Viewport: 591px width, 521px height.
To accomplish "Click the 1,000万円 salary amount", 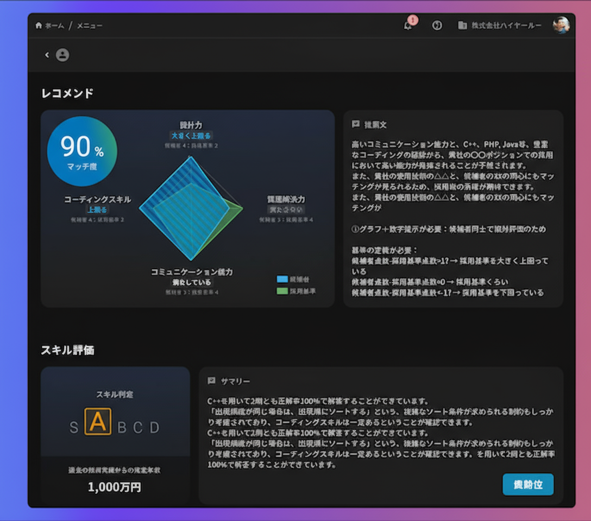I will tap(115, 487).
